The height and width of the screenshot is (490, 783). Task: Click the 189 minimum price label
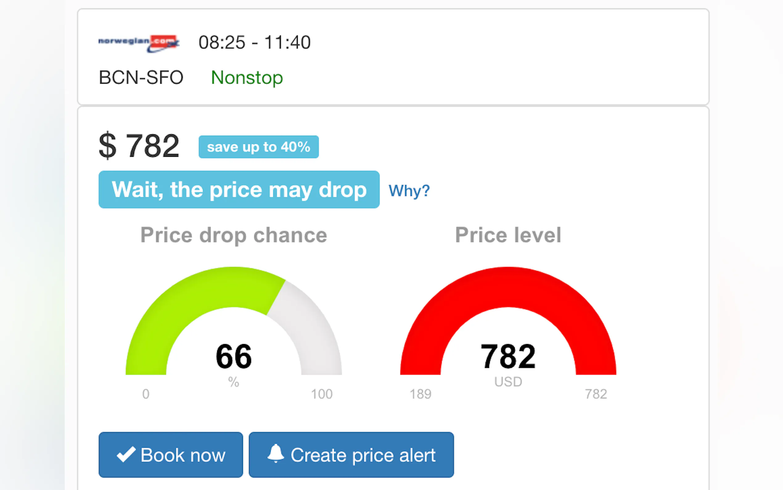tap(420, 394)
